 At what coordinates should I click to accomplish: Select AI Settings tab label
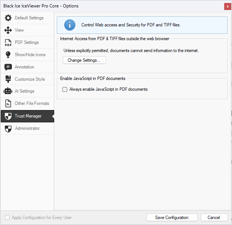pos(24,91)
